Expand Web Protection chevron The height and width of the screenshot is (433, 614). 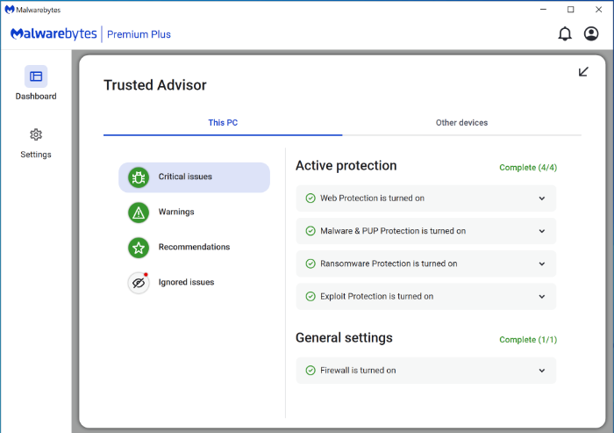542,198
